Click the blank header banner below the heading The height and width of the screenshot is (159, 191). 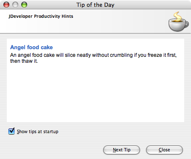[x=85, y=27]
